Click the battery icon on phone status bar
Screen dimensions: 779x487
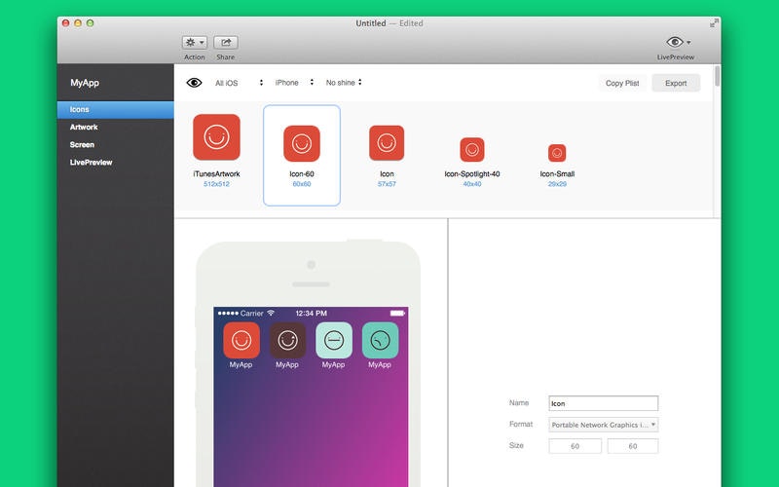[x=397, y=313]
